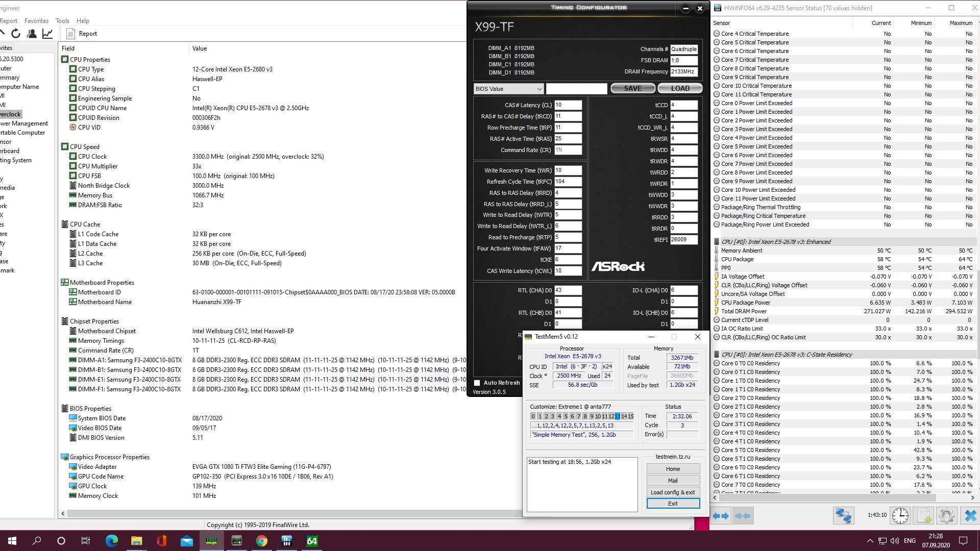
Task: Click the tREFI value field
Action: coord(683,240)
